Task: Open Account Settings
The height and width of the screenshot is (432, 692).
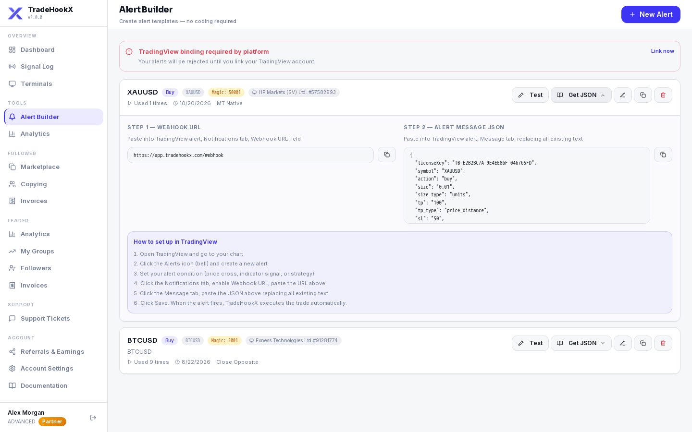Action: [x=53, y=369]
